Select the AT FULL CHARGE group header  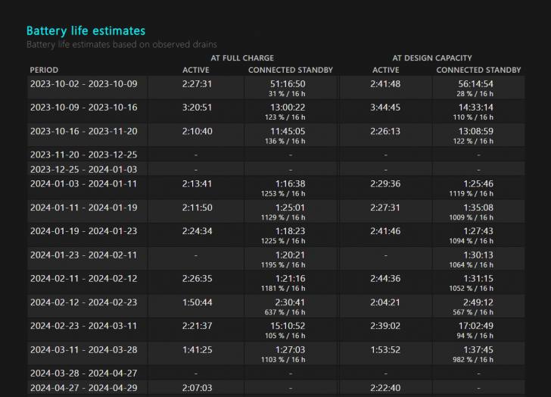242,58
